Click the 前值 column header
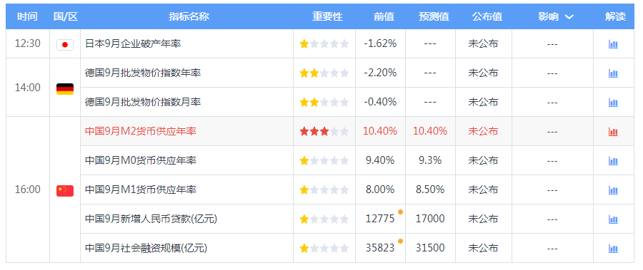Viewport: 643px width, 270px height. tap(384, 16)
